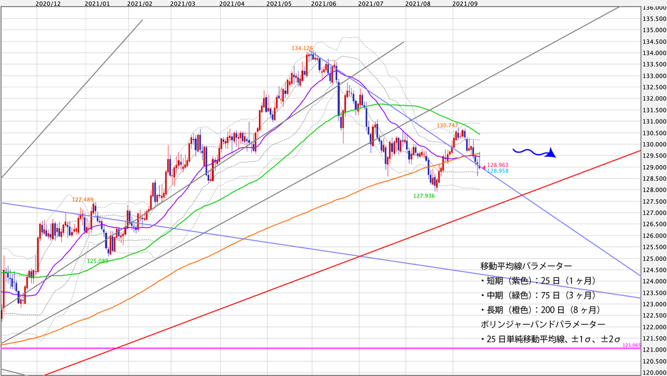Click the ボリンジャーバンドパラメーター heading text
The width and height of the screenshot is (667, 376).
(x=543, y=324)
